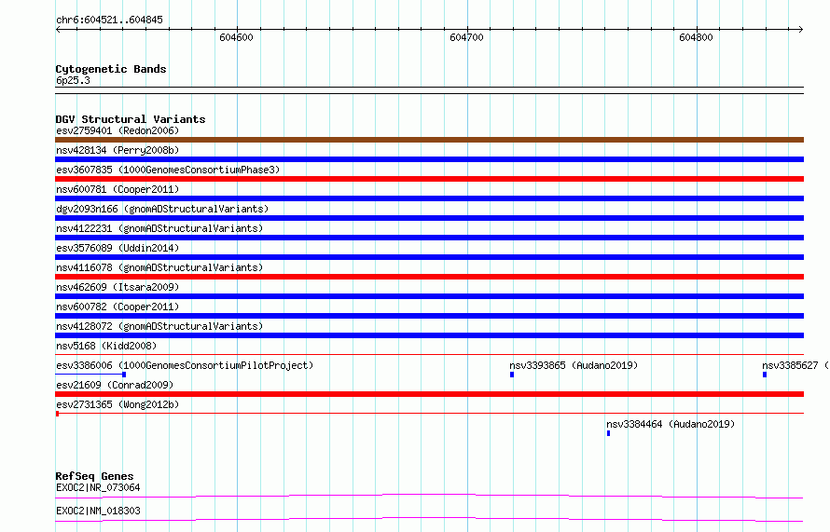The image size is (830, 532).
Task: Click the left arrow on the ruler
Action: point(58,29)
